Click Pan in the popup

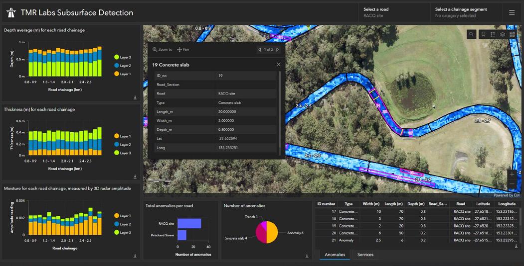[183, 49]
